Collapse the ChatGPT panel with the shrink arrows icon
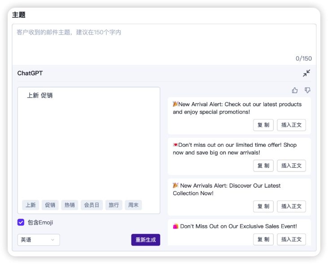The height and width of the screenshot is (264, 328). [x=306, y=73]
